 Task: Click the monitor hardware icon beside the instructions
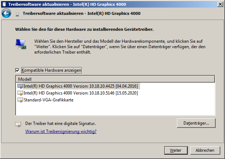pos(21,45)
